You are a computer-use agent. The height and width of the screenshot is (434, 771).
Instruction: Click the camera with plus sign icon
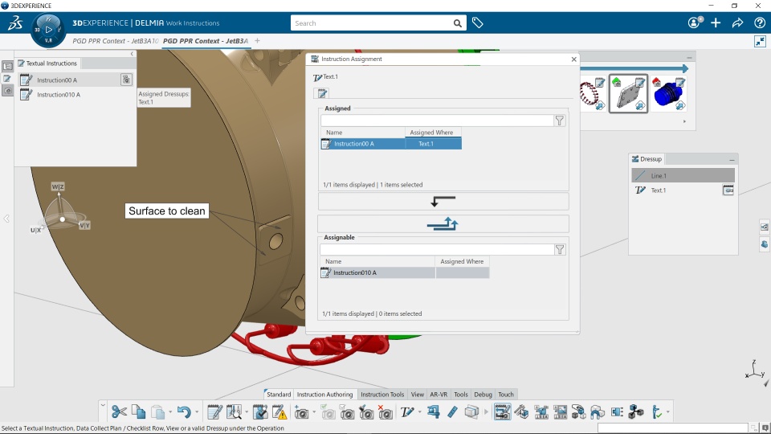point(301,411)
